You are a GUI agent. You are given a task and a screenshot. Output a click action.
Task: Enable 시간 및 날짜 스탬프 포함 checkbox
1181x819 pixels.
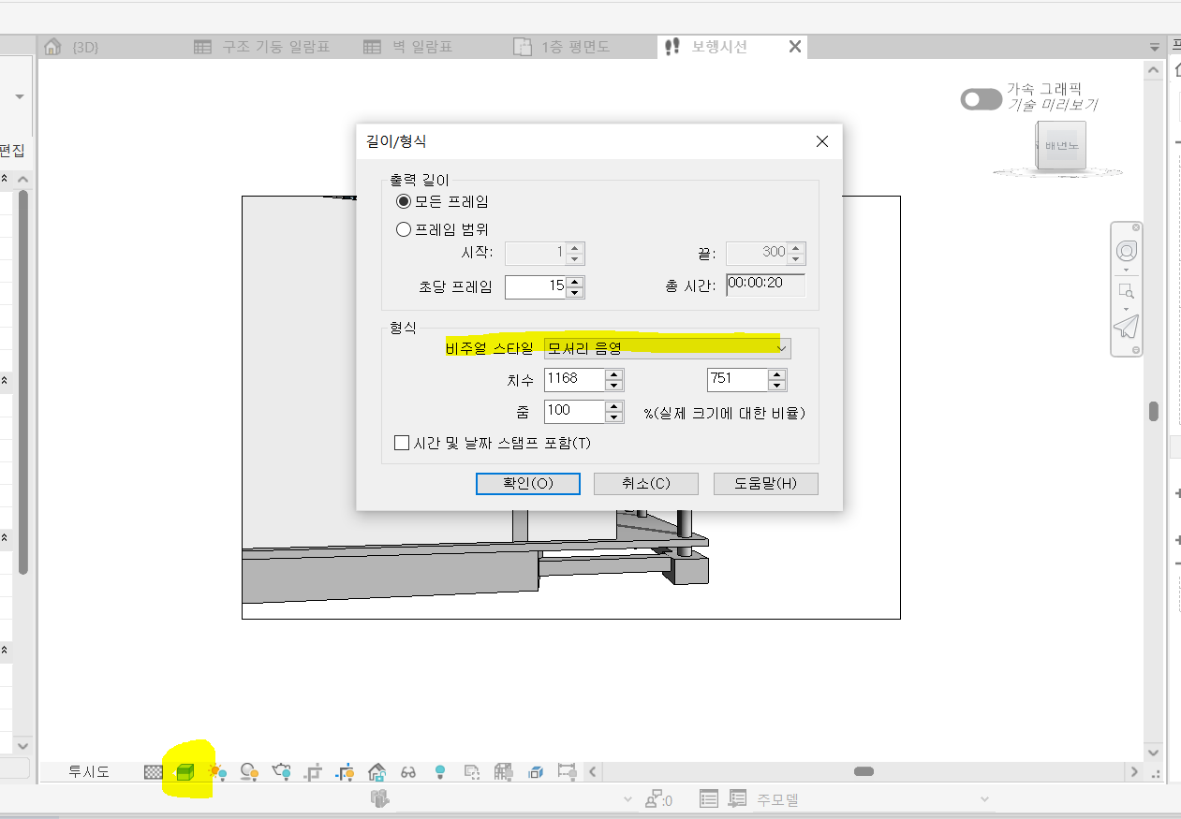tap(403, 443)
